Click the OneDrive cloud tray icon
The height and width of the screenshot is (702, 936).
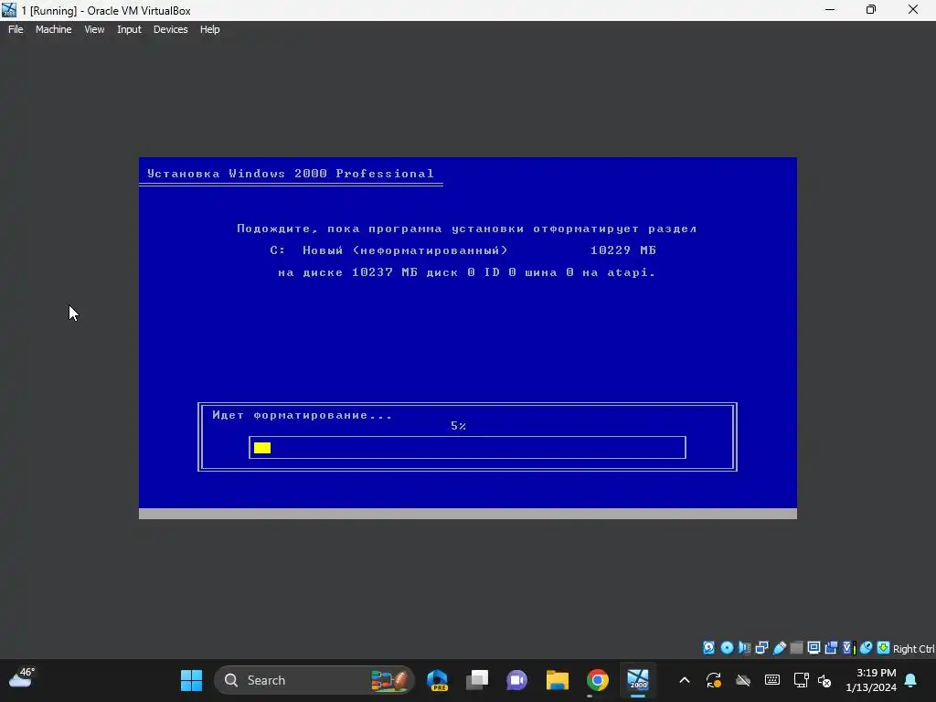(742, 680)
